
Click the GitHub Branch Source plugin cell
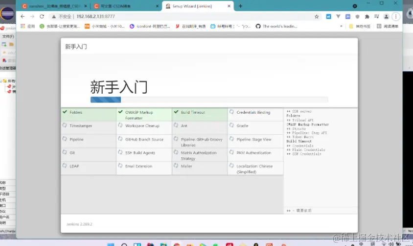tap(144, 142)
